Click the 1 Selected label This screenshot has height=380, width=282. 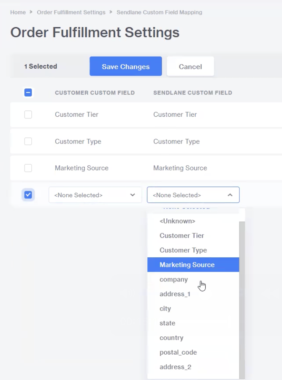(41, 66)
